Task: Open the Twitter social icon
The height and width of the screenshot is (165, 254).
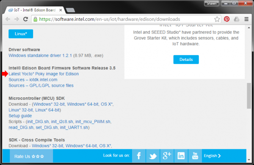Action: point(153,156)
